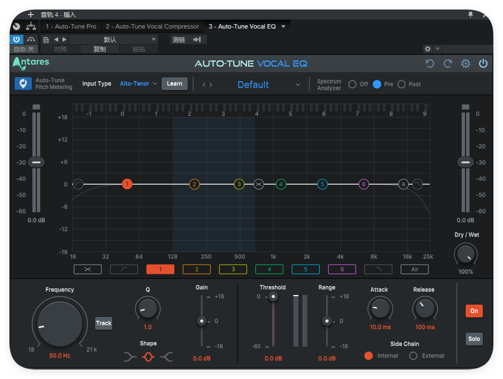
Task: Click 复制 copy button
Action: pyautogui.click(x=99, y=49)
